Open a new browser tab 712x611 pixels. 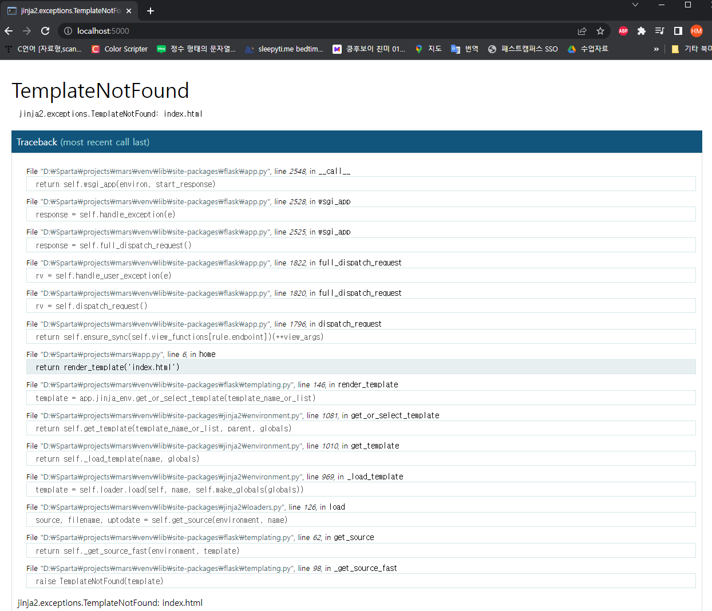click(150, 11)
